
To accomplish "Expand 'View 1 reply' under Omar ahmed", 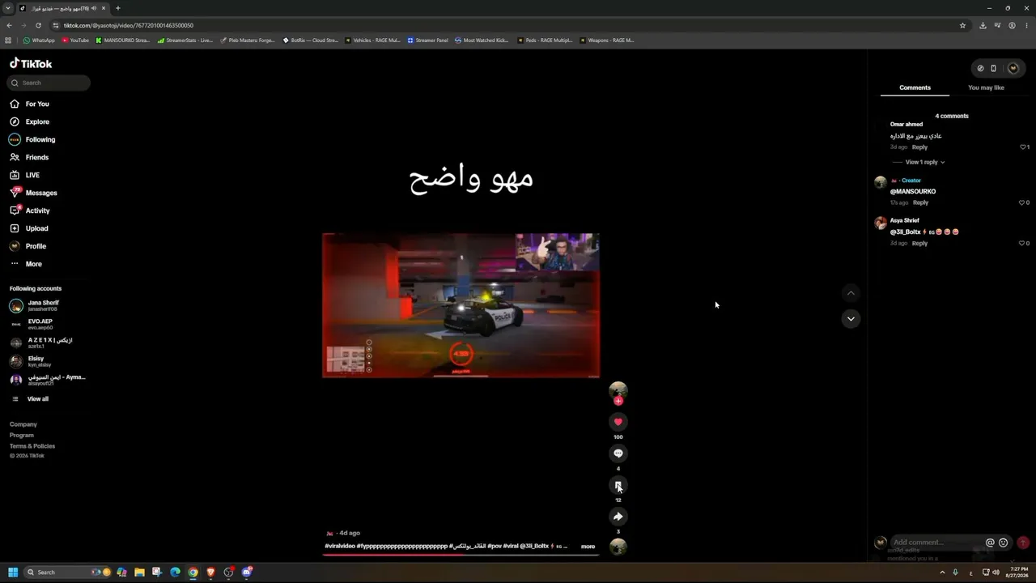I will 924,162.
